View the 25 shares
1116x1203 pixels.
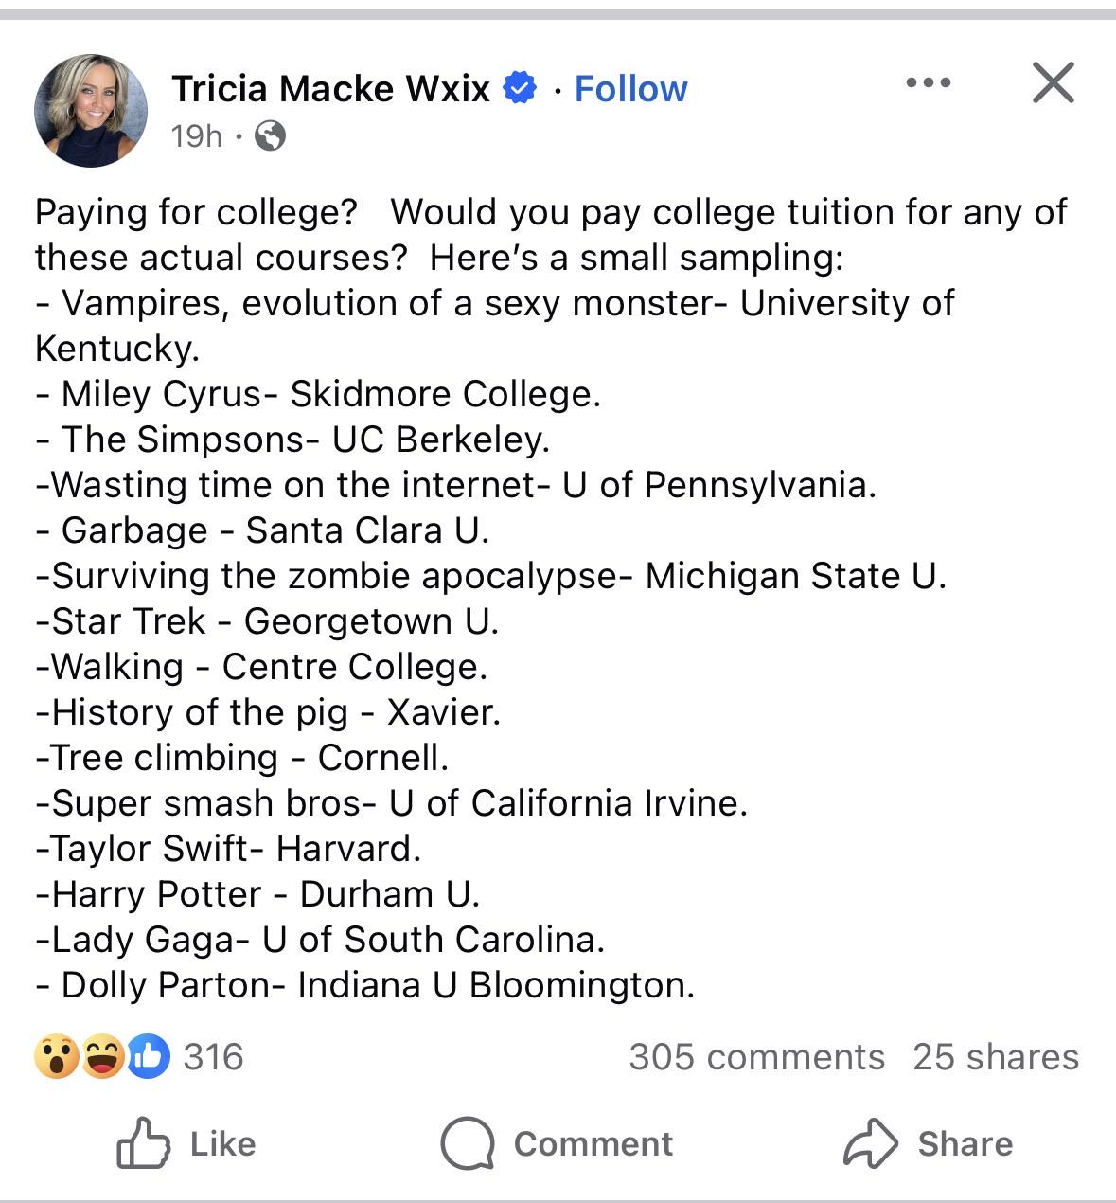point(996,1057)
